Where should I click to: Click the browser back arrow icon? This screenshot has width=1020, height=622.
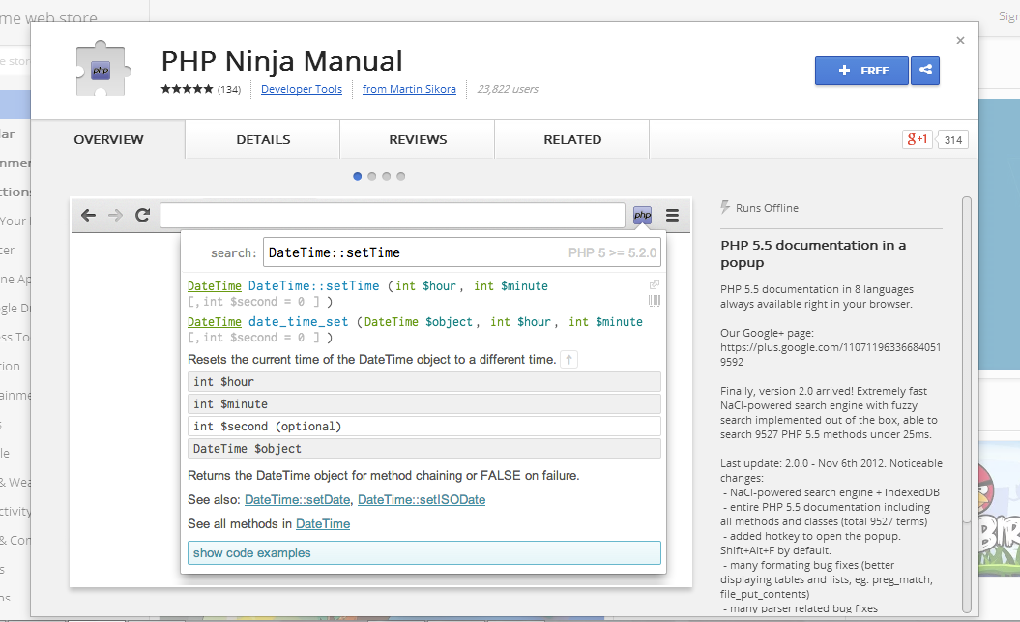tap(88, 215)
